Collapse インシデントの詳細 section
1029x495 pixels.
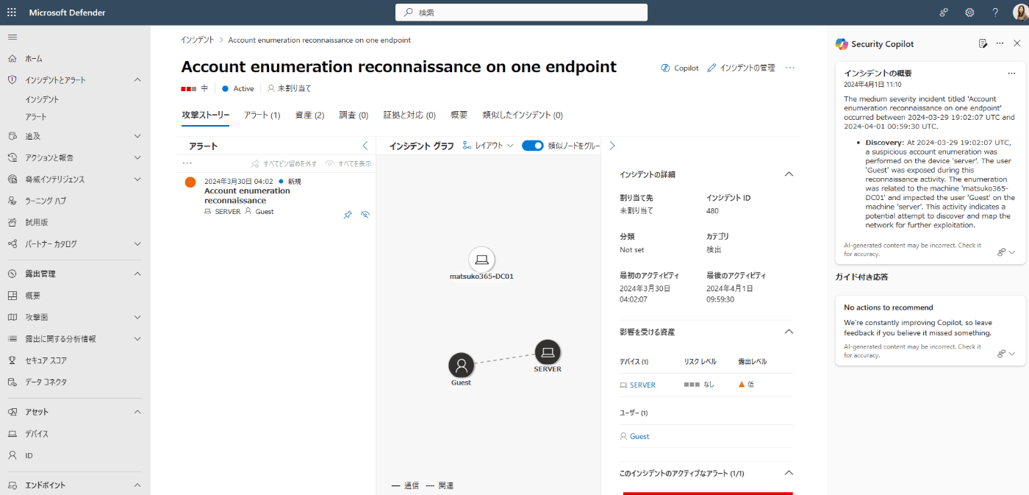[x=789, y=174]
